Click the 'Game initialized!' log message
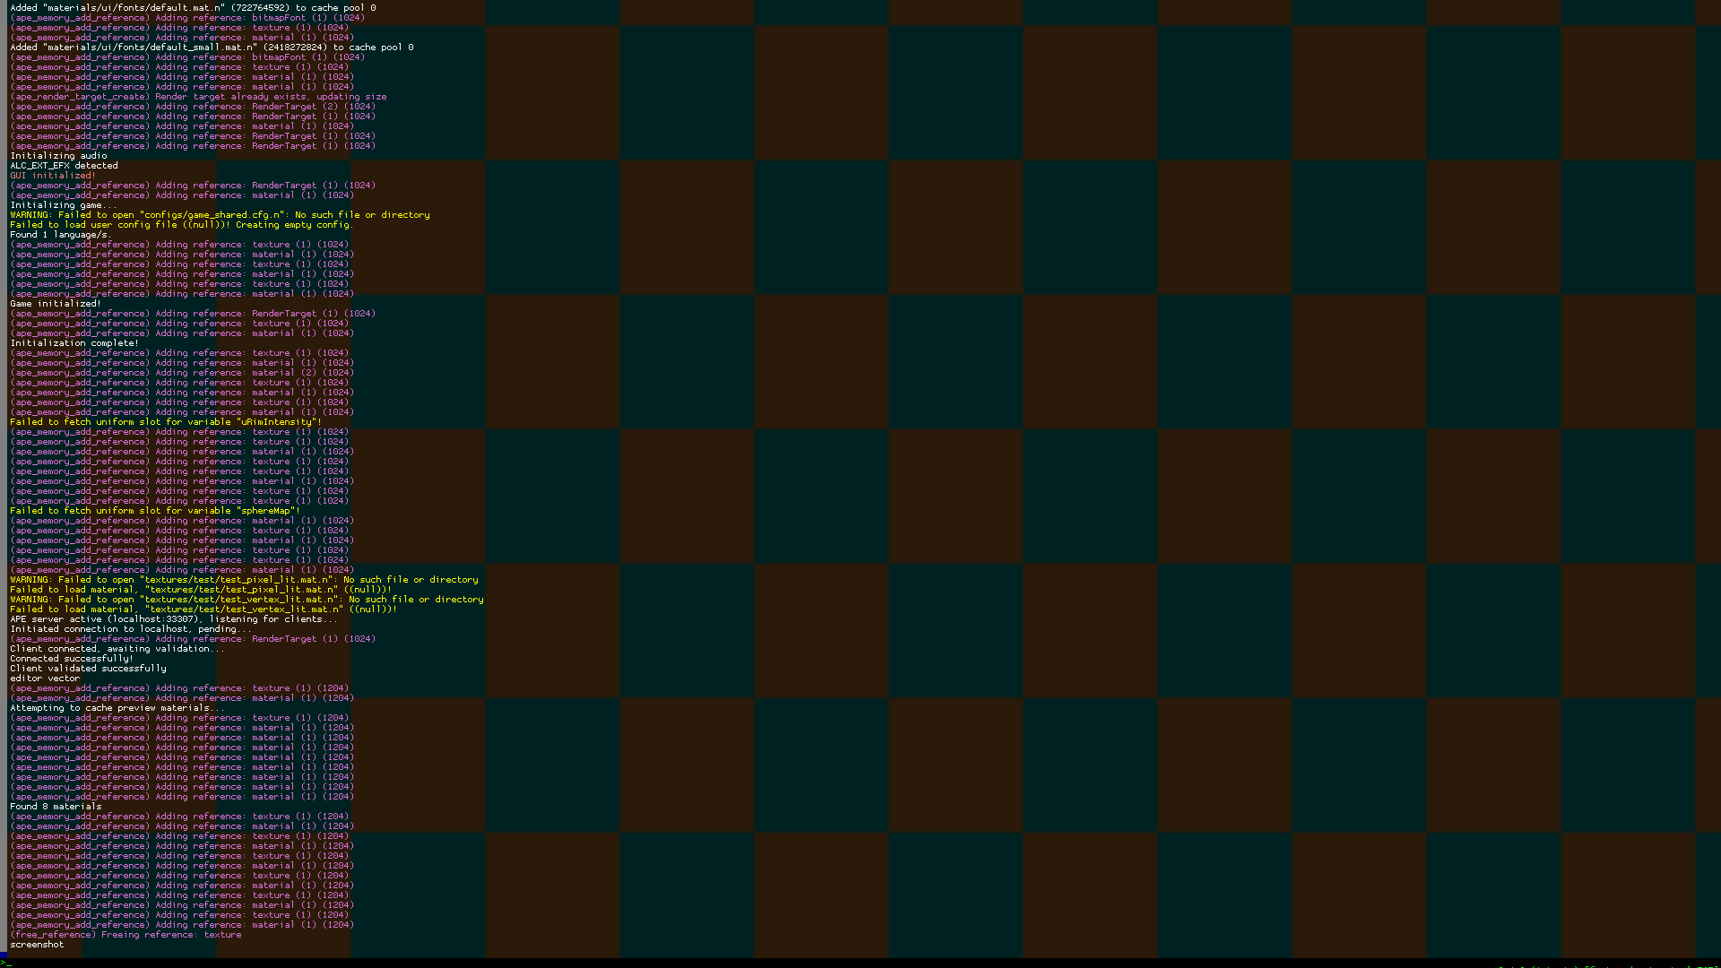 coord(55,304)
